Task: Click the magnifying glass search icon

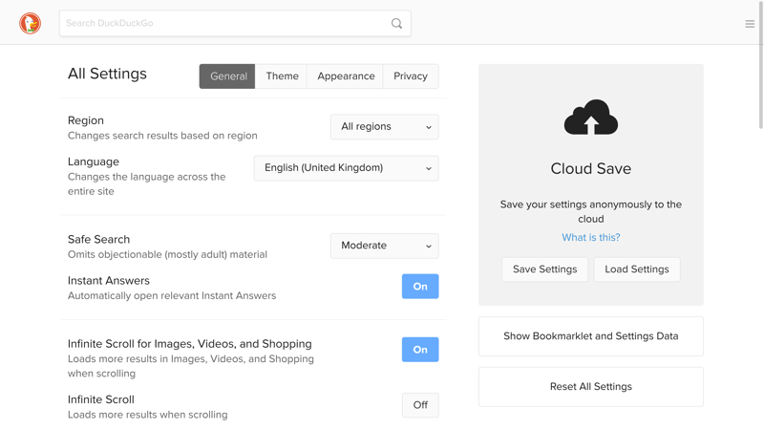Action: 396,23
